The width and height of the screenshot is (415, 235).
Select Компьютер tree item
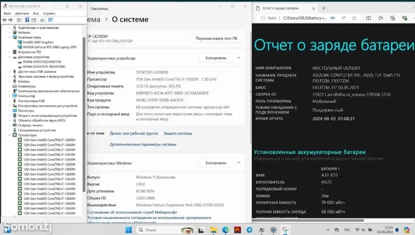(26, 96)
